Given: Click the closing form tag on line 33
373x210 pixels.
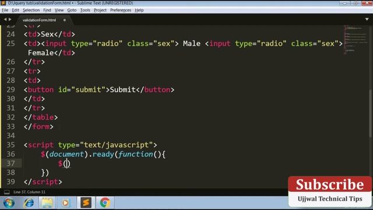Looking at the screenshot, I should point(38,127).
